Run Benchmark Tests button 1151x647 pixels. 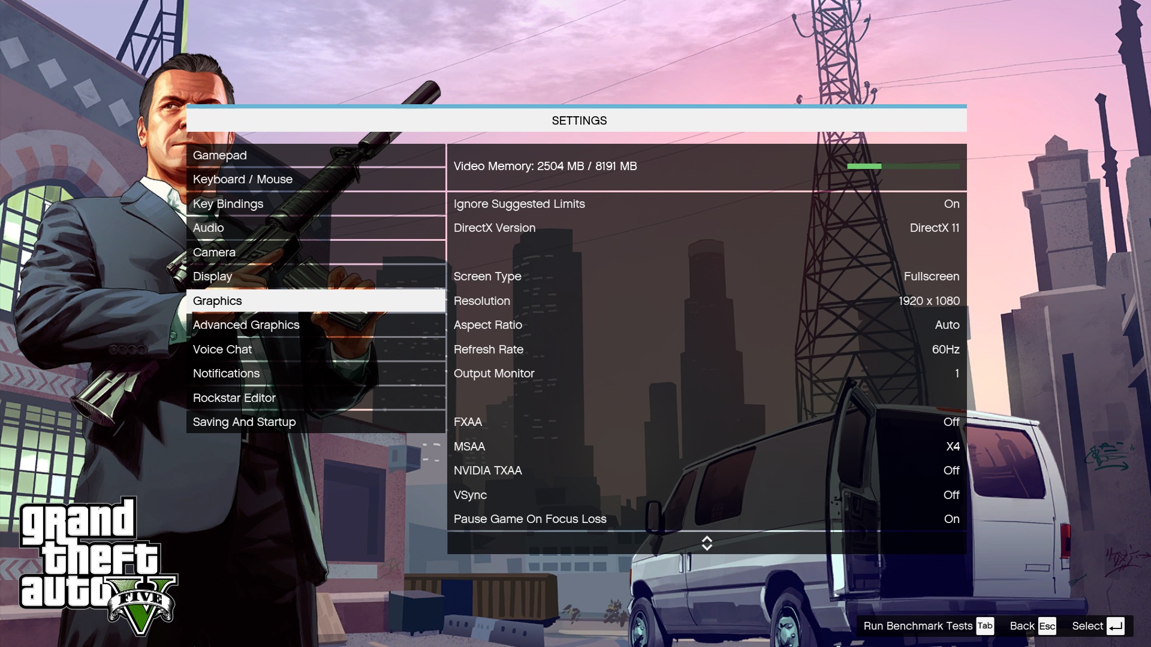(918, 625)
